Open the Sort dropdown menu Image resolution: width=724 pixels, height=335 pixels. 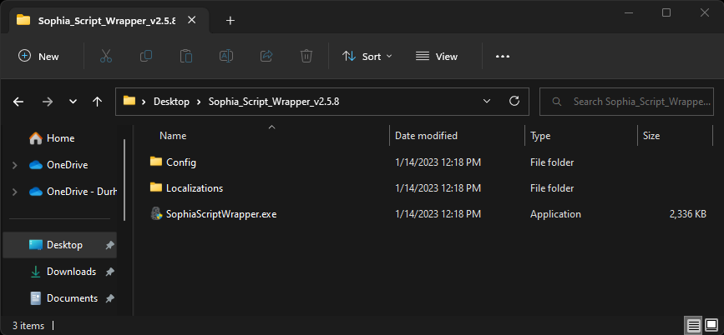coord(367,56)
